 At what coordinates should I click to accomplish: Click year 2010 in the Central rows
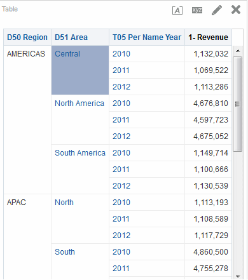point(121,54)
